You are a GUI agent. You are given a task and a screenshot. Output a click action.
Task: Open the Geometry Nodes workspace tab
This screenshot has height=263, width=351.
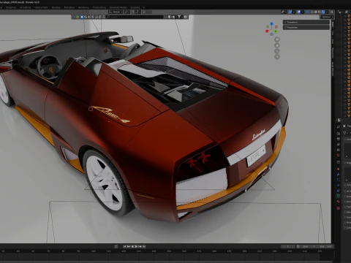pyautogui.click(x=118, y=7)
